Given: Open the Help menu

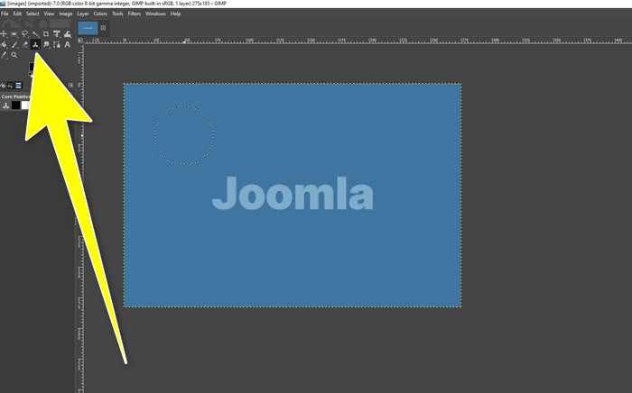Looking at the screenshot, I should tap(175, 14).
